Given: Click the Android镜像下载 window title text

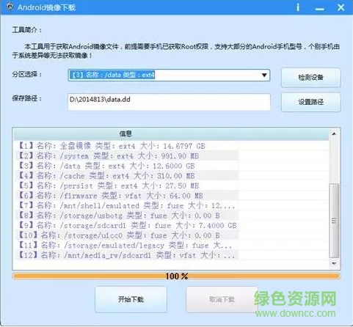Looking at the screenshot, I should [46, 7].
